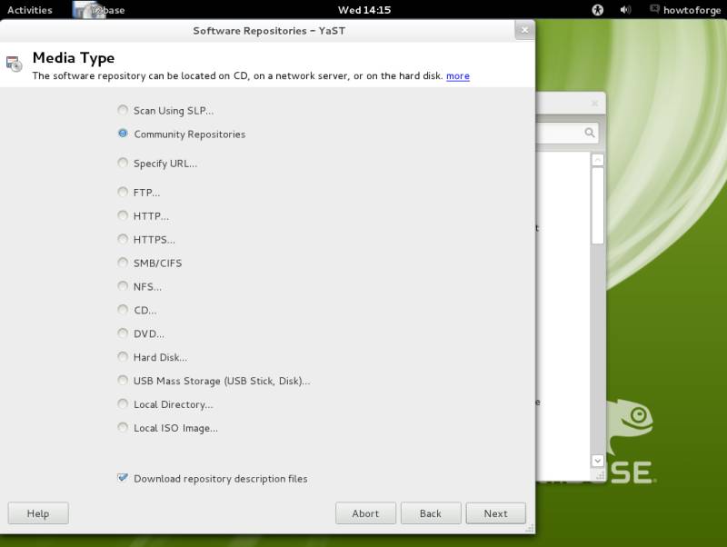
Task: Select the Scan Using SLP option
Action: pyautogui.click(x=123, y=110)
